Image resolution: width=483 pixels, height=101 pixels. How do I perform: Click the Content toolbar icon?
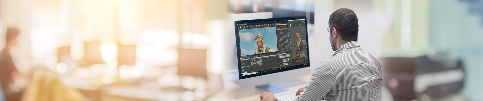click(248, 27)
